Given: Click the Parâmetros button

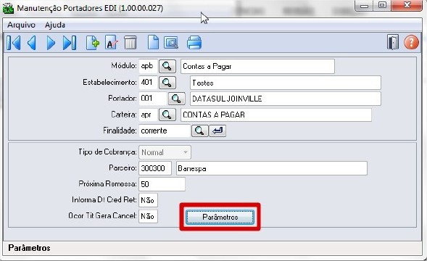Looking at the screenshot, I should coord(220,217).
